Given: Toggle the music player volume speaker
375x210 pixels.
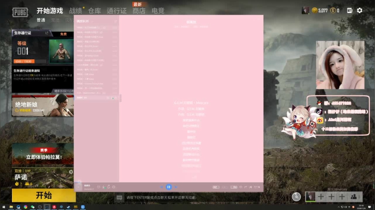Looking at the screenshot, I should click(x=241, y=187).
